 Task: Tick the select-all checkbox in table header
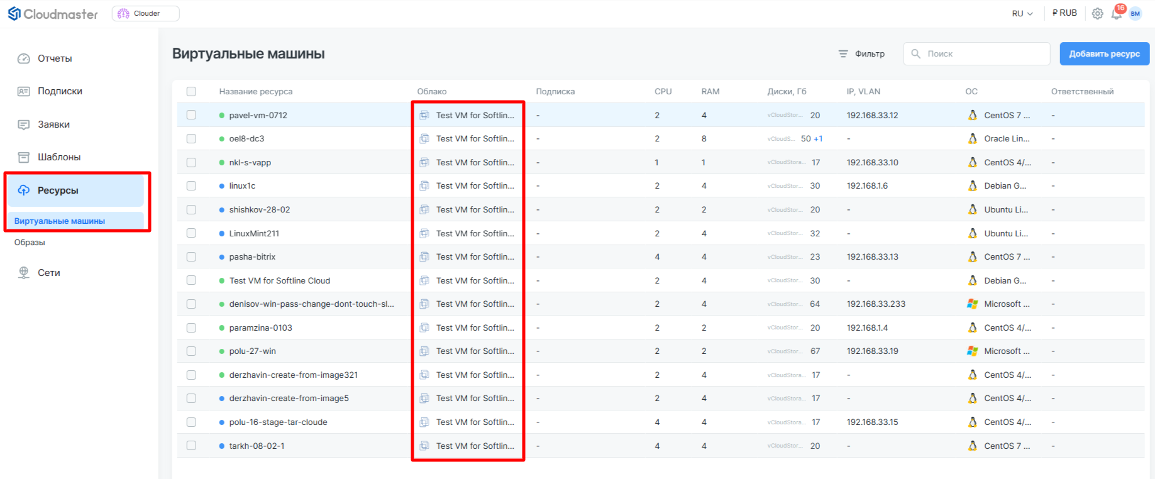coord(191,92)
